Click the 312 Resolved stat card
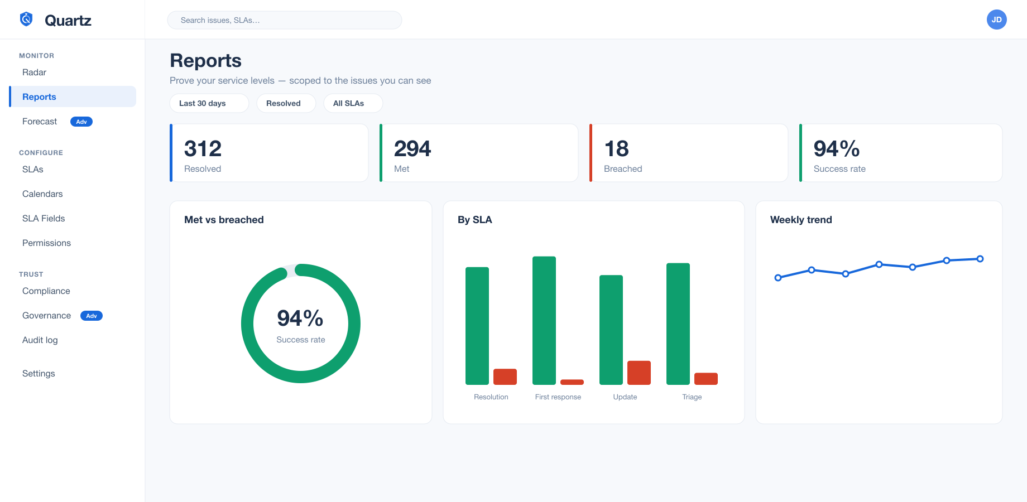1027x502 pixels. pyautogui.click(x=269, y=153)
